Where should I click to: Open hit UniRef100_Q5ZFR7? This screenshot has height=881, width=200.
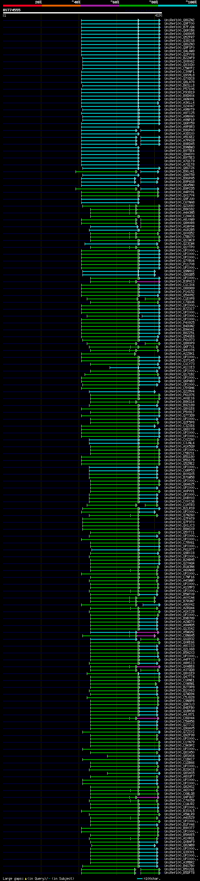(x=179, y=37)
